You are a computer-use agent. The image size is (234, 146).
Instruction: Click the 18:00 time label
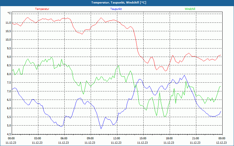tap(169, 138)
